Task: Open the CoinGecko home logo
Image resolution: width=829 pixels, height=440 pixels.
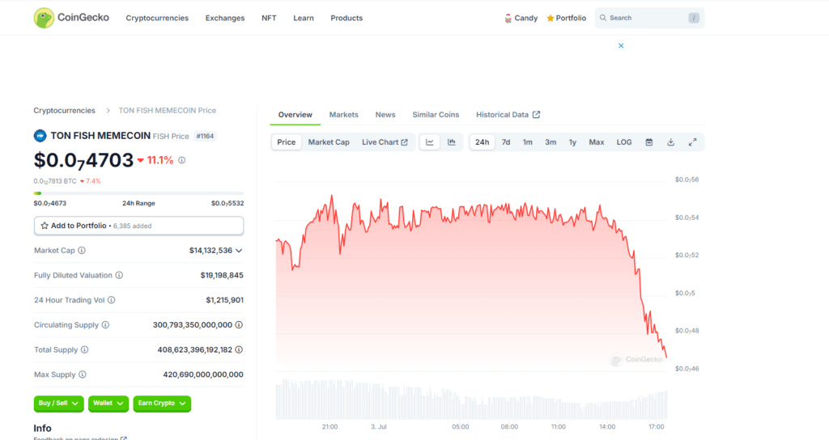Action: pos(71,18)
